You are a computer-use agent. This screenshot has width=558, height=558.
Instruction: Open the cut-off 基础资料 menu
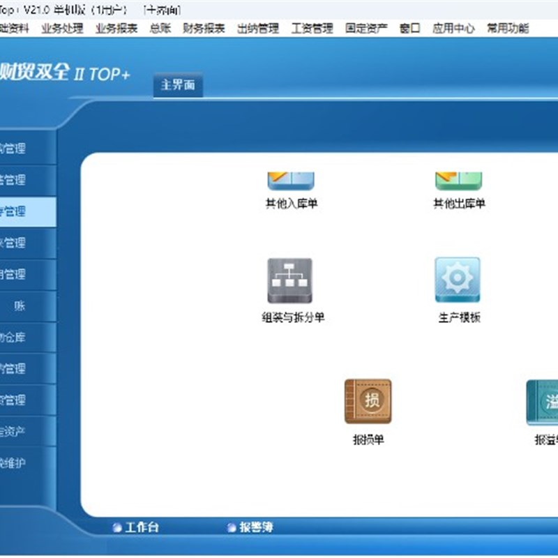click(x=14, y=28)
